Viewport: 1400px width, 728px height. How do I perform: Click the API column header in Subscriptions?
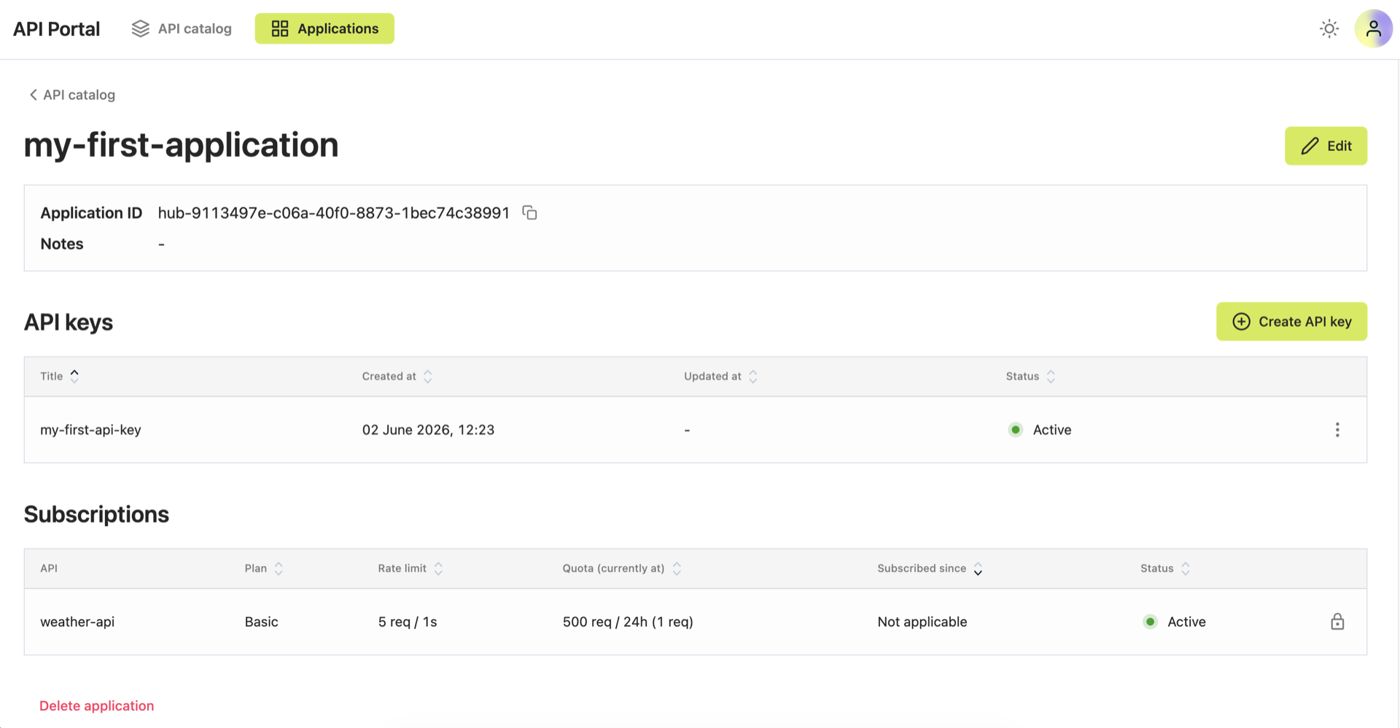(49, 568)
